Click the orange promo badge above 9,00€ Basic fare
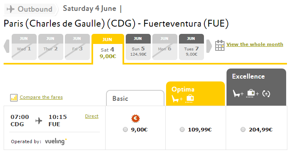291x152 pixels. pyautogui.click(x=135, y=119)
